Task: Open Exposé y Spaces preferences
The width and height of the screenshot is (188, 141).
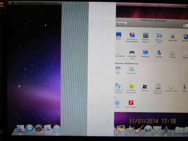Action: [146, 36]
